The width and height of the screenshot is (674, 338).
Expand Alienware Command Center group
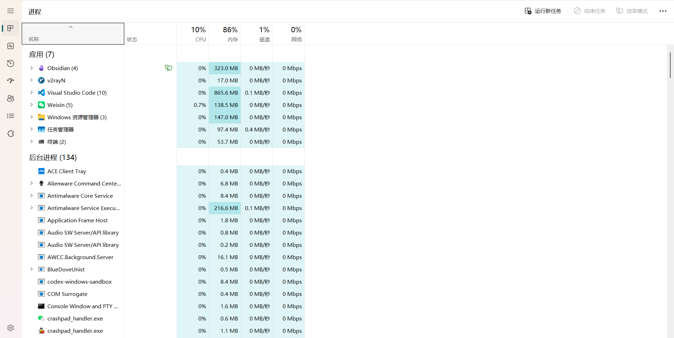(x=32, y=183)
